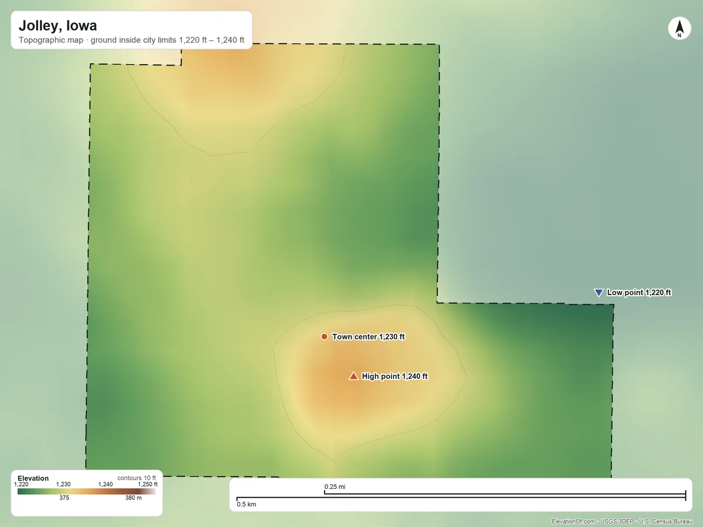Click the elevation color gradient bar

[x=87, y=492]
